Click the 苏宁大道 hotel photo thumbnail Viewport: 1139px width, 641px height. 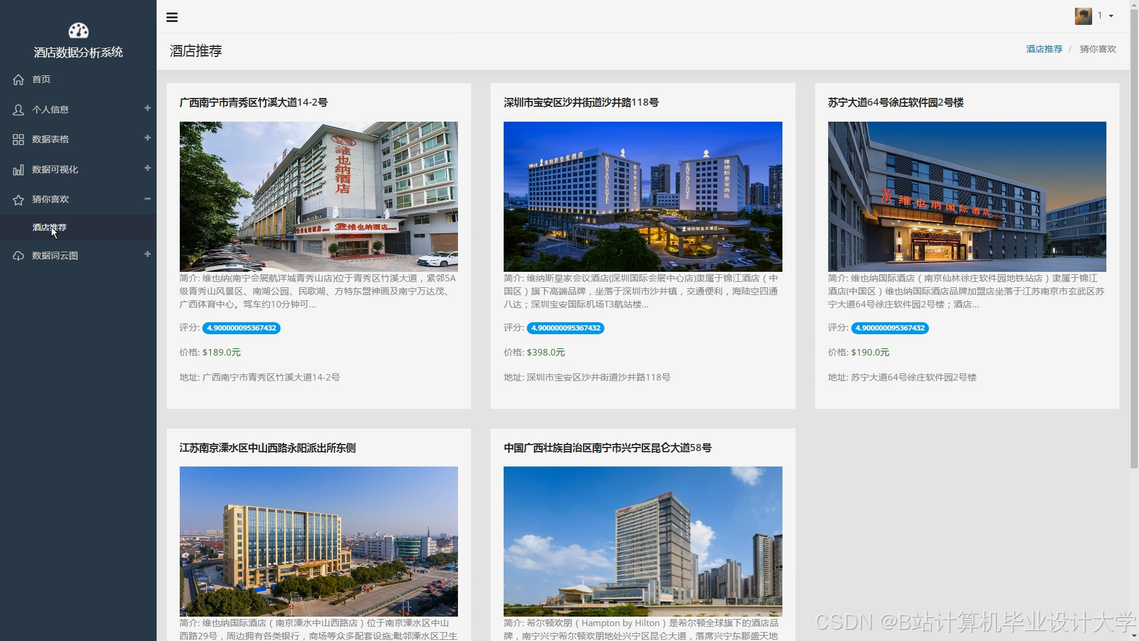coord(966,196)
